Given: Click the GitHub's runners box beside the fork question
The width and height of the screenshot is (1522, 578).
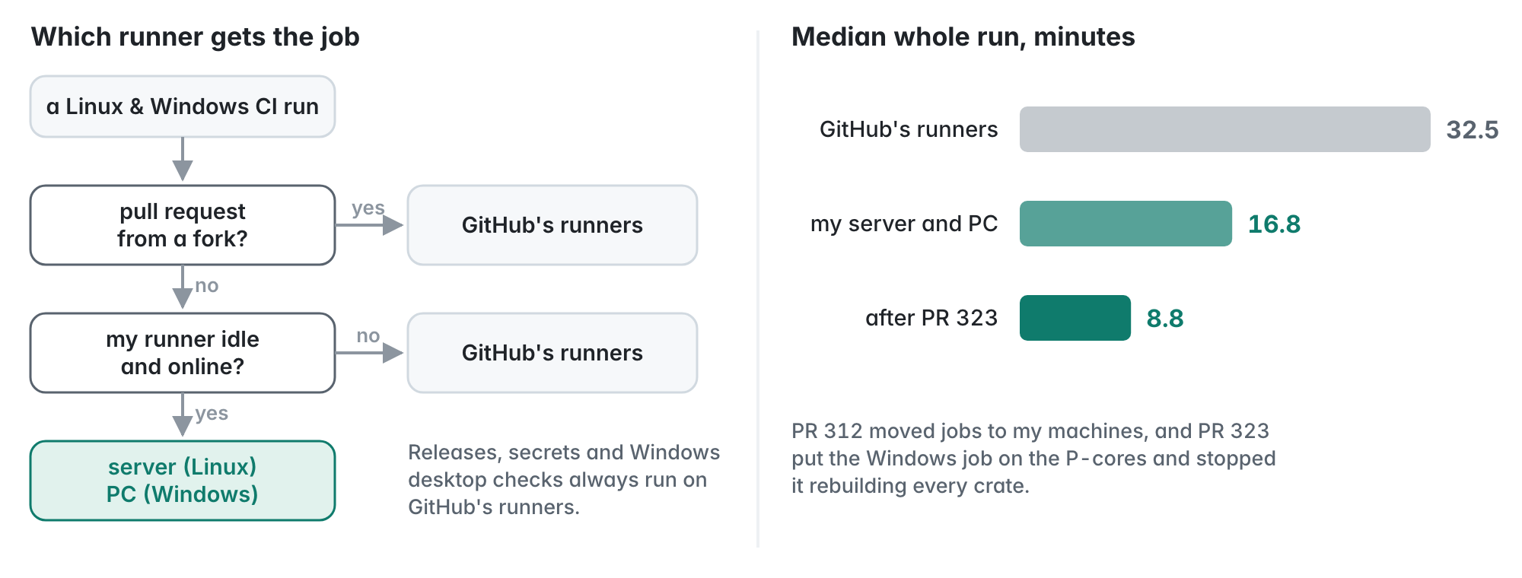Looking at the screenshot, I should click(x=552, y=225).
